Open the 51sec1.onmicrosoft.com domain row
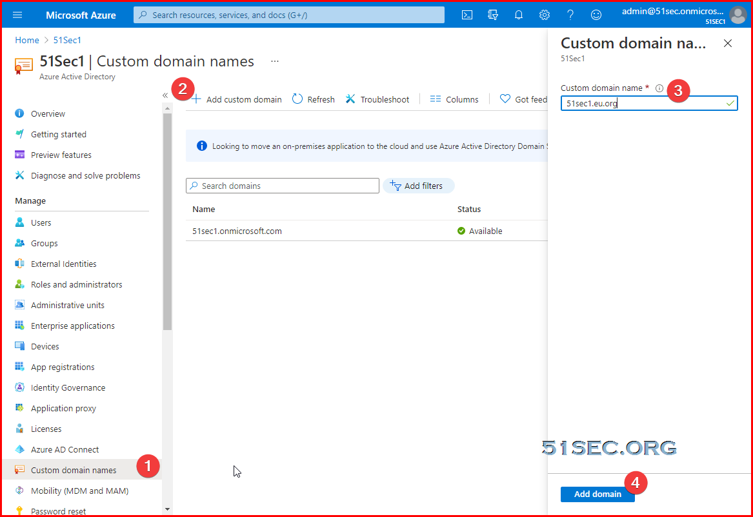Viewport: 753px width, 517px height. point(366,231)
